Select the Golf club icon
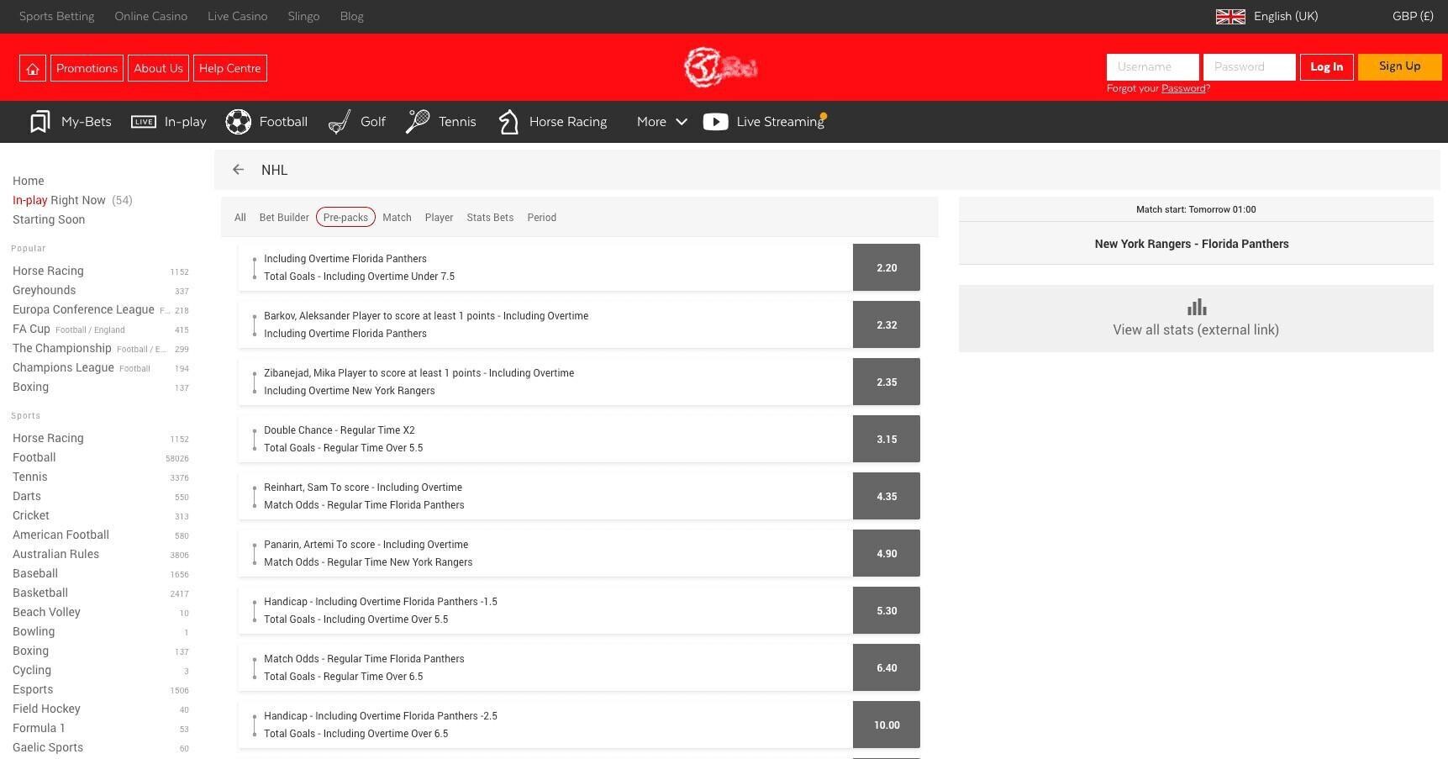 tap(340, 122)
